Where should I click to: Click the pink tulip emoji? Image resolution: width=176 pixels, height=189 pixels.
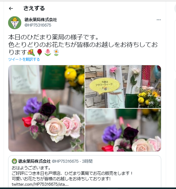click(x=48, y=53)
